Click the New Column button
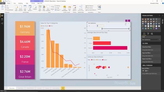 (x=89, y=8)
